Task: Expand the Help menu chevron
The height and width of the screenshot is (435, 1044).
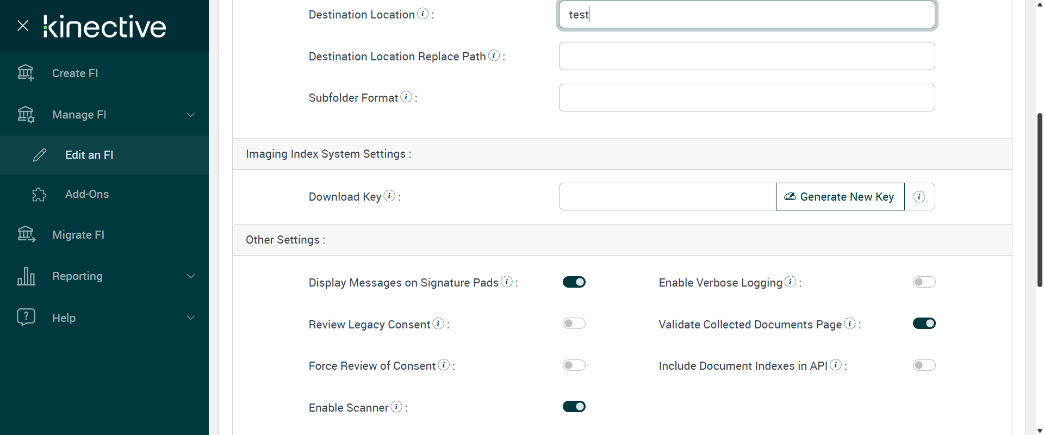Action: (191, 318)
